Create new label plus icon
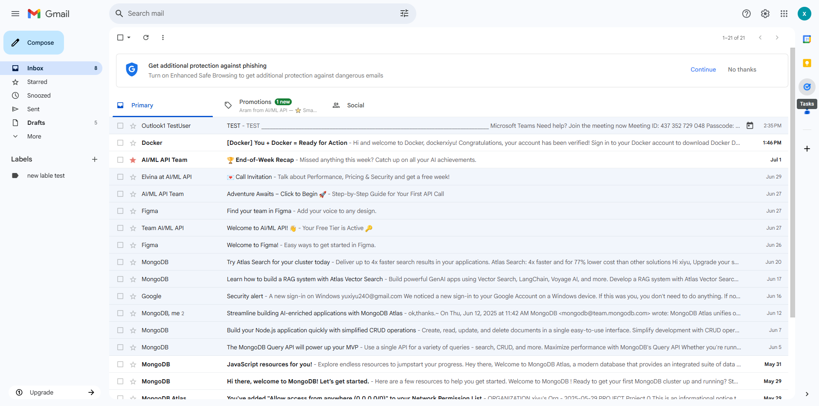The width and height of the screenshot is (819, 406). pyautogui.click(x=95, y=159)
